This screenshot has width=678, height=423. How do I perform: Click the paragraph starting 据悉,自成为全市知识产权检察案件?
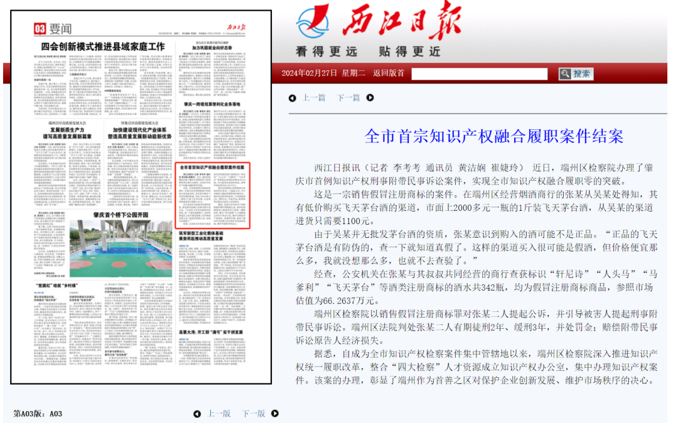click(x=476, y=367)
